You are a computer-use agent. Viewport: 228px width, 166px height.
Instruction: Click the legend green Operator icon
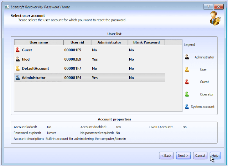click(x=187, y=94)
